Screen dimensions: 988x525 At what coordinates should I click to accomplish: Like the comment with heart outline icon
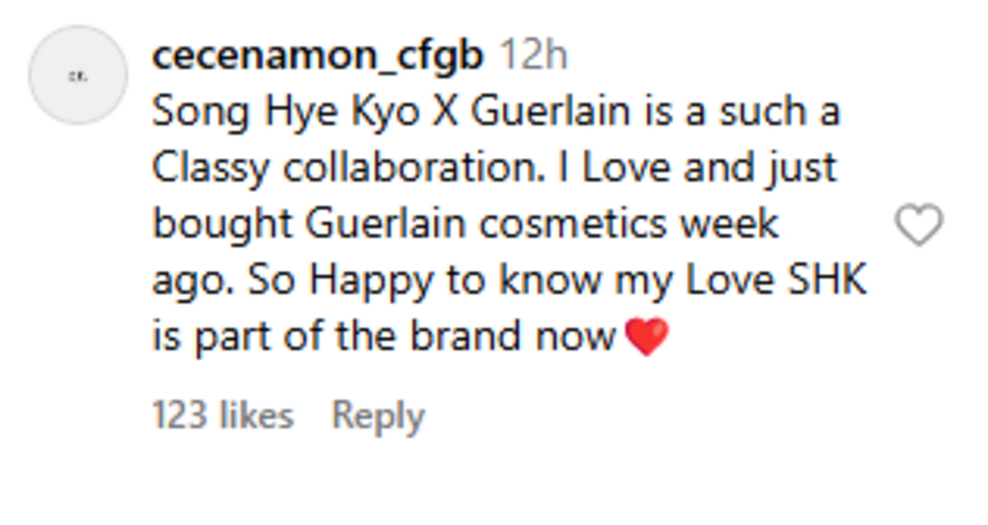(919, 224)
